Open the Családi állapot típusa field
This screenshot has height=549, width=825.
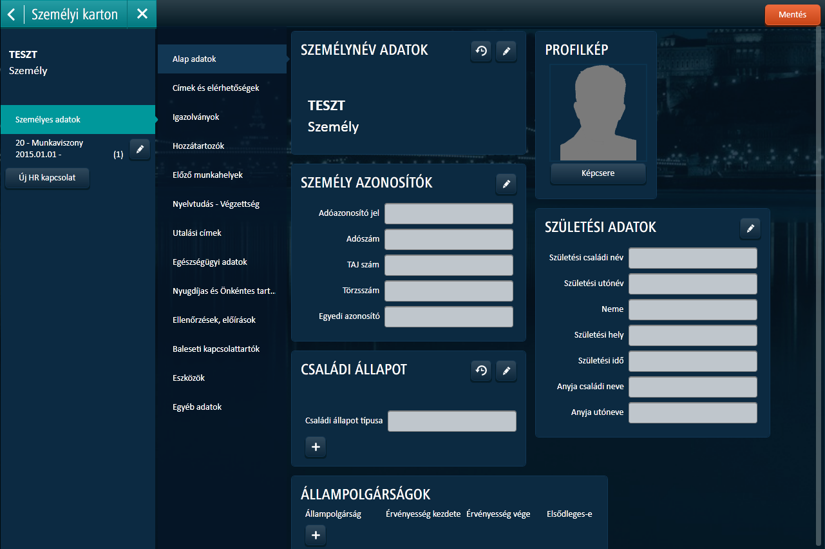451,421
